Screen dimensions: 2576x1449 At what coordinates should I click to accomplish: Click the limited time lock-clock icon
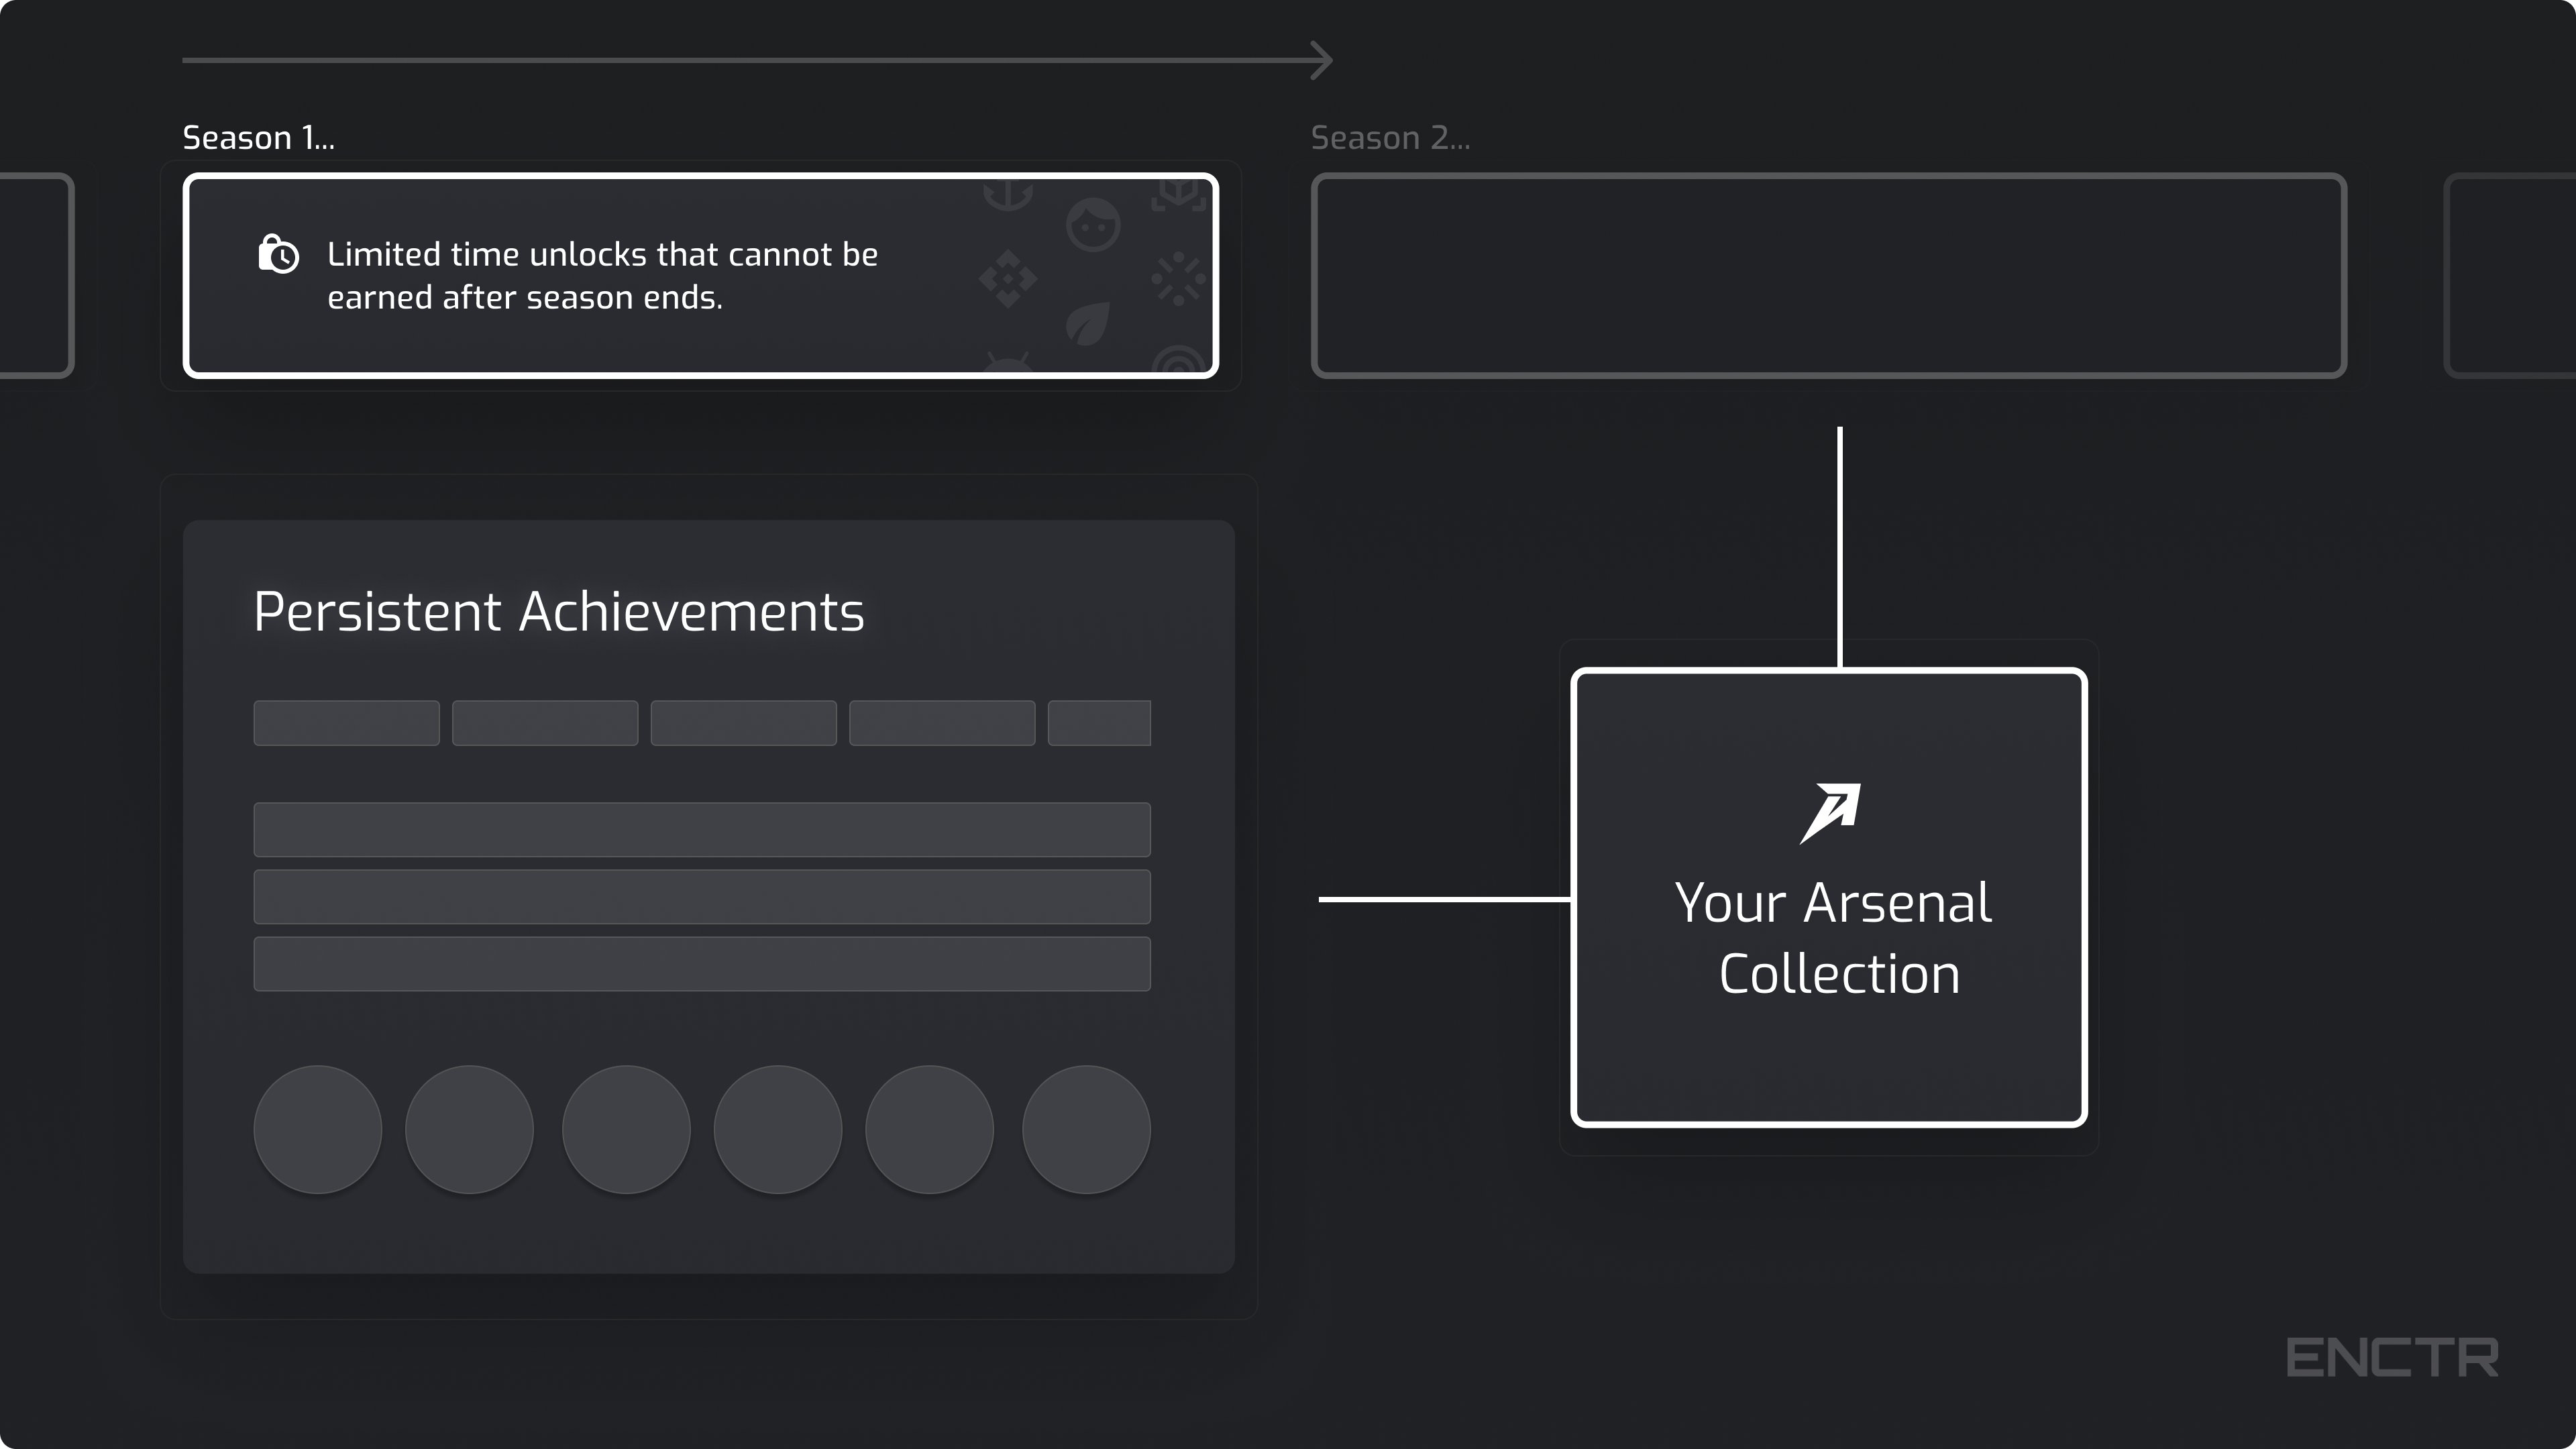pos(278,254)
